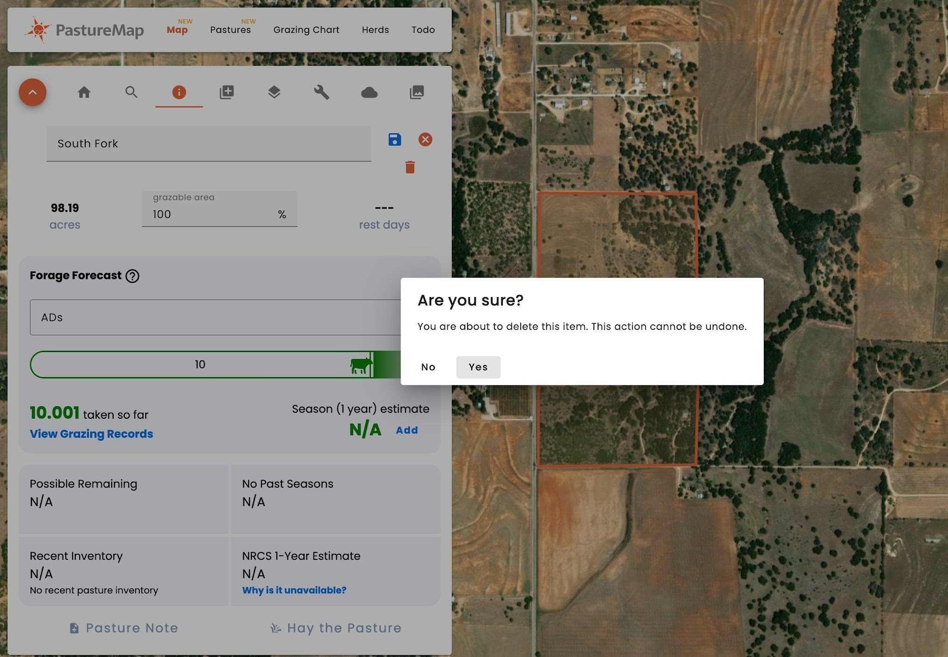The image size is (948, 657).
Task: Edit the South Fork pasture name field
Action: click(209, 143)
